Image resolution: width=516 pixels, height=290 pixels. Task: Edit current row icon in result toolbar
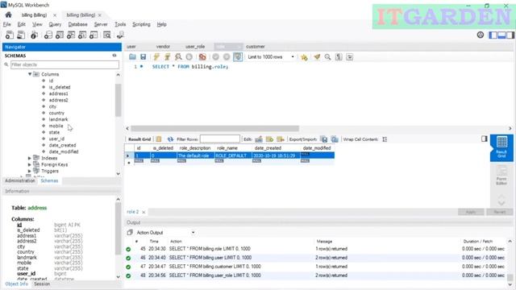(259, 139)
